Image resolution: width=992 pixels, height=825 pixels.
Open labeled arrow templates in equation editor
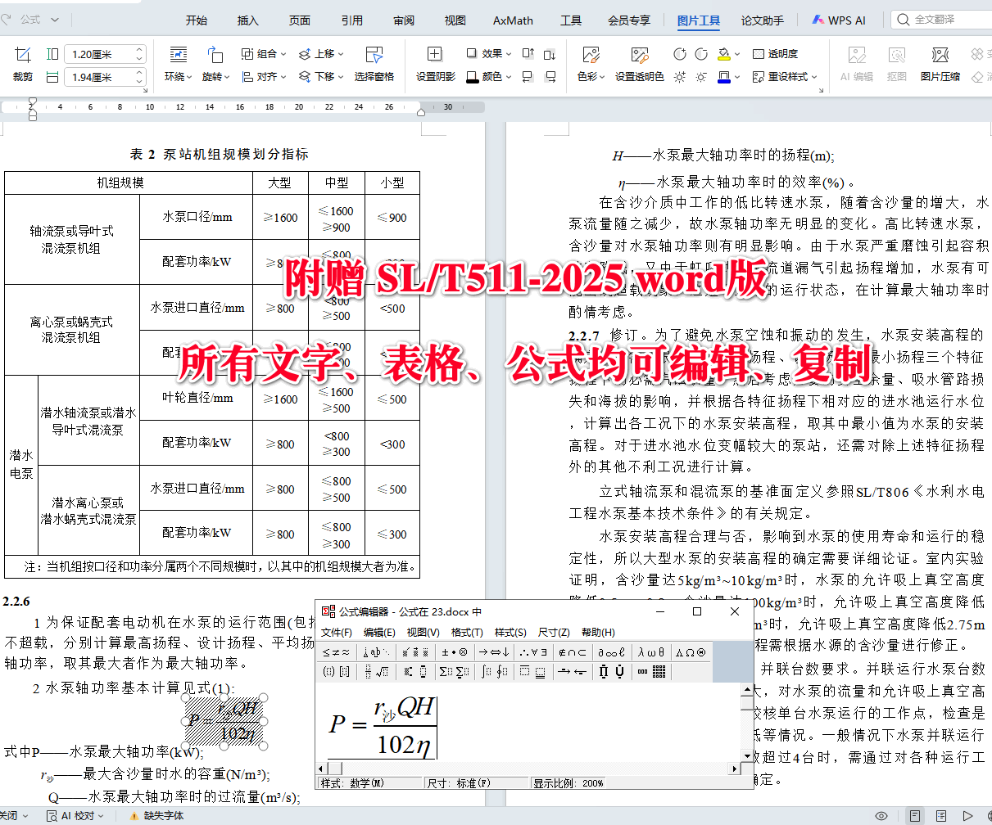click(572, 672)
